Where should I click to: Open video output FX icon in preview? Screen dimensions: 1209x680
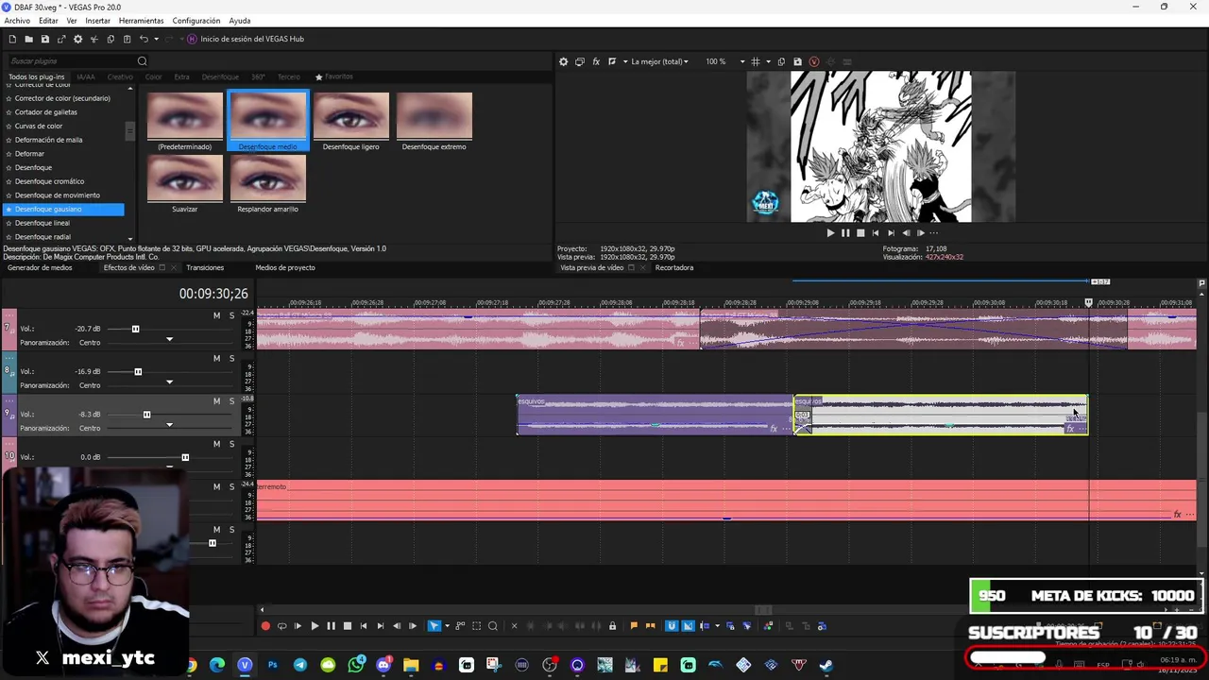pyautogui.click(x=596, y=61)
